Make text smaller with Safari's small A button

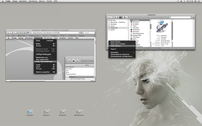pyautogui.click(x=14, y=33)
